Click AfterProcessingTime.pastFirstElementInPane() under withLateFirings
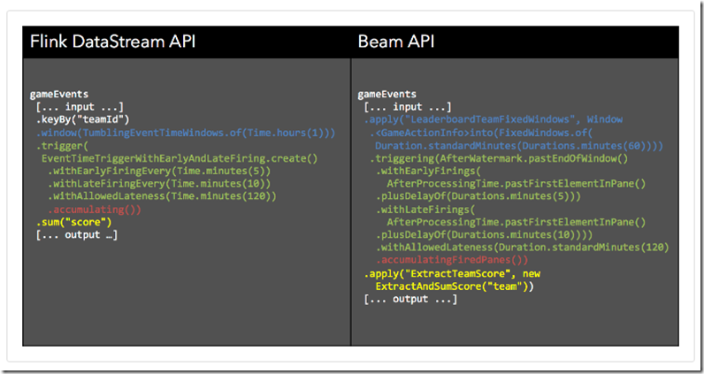 [x=517, y=222]
